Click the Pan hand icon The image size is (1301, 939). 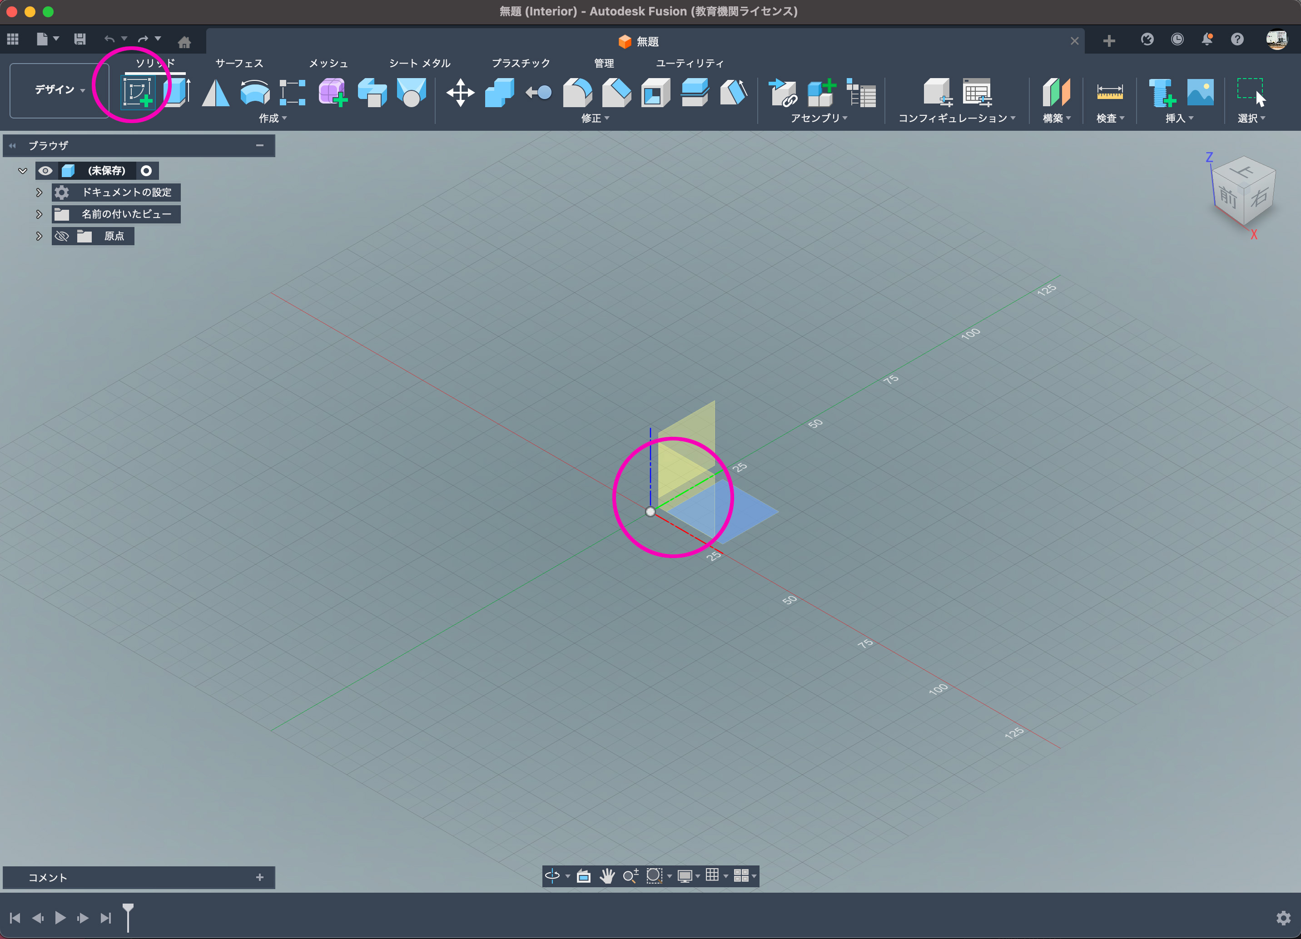[607, 875]
